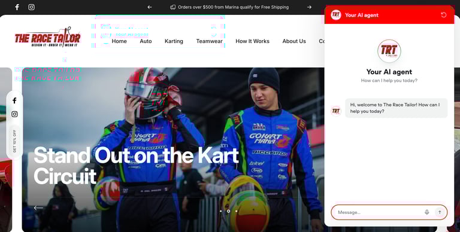Screen dimensions: 460x232
Task: Open Instagram in floating side panel
Action: click(14, 114)
